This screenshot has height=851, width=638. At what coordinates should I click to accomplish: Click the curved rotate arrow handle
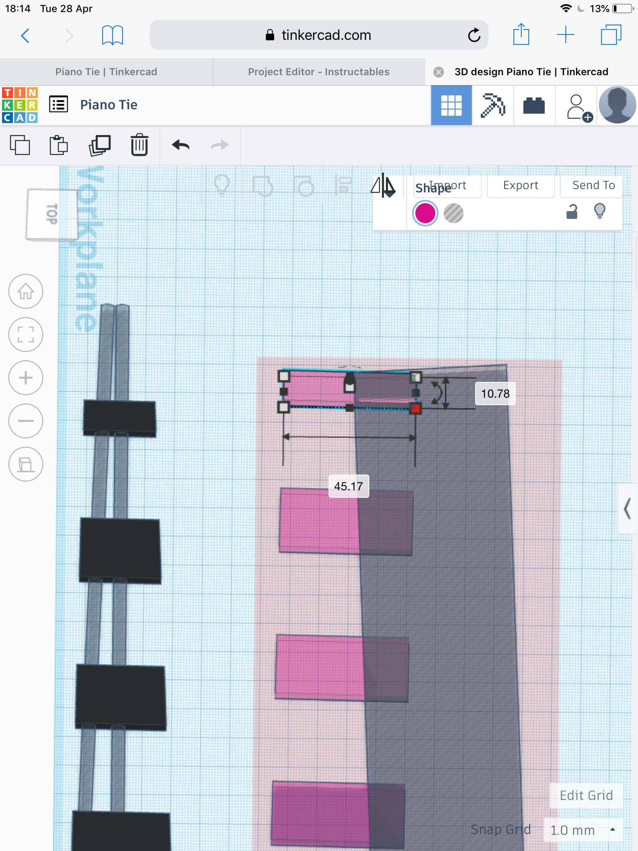coord(437,393)
